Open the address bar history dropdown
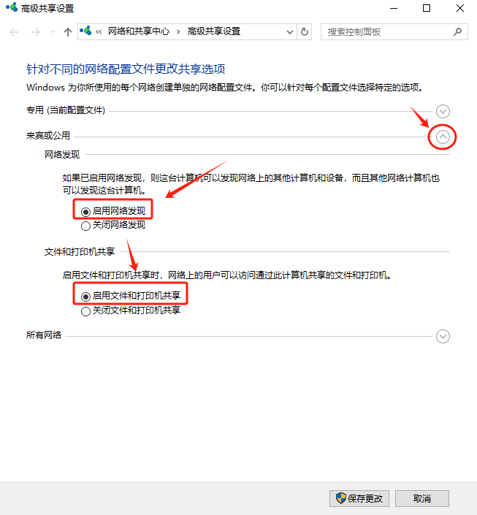 pos(289,32)
